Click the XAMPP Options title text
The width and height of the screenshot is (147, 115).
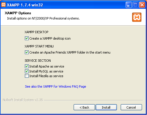pyautogui.click(x=18, y=13)
